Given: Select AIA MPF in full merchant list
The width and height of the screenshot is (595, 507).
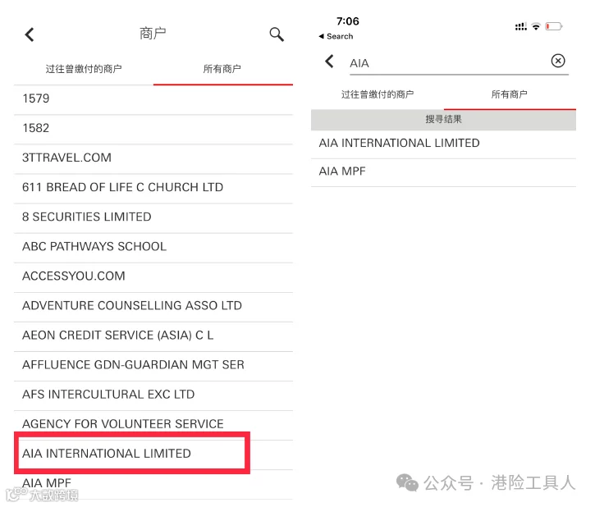Looking at the screenshot, I should click(153, 483).
